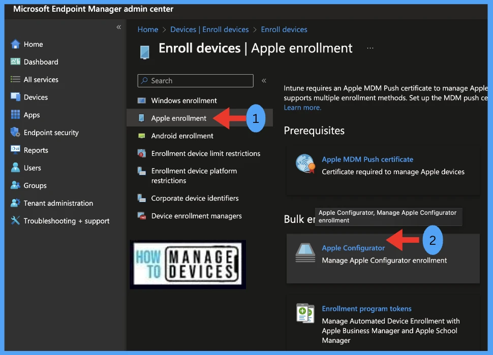Go to Devices in the sidebar

click(x=36, y=97)
